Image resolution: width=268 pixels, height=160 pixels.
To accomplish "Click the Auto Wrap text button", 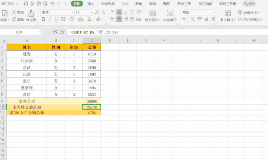I will (x=170, y=16).
